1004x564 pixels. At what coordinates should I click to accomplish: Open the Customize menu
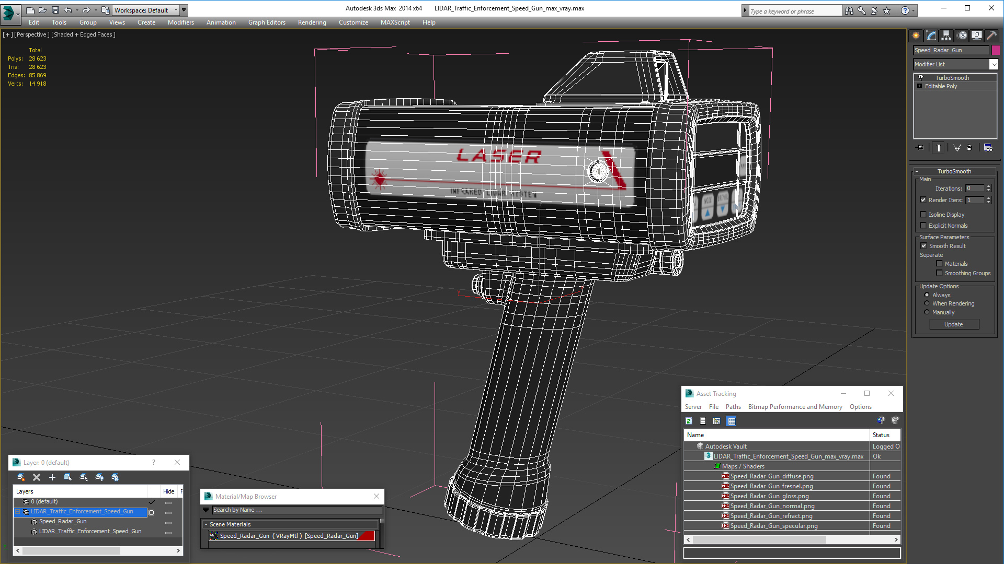pyautogui.click(x=353, y=22)
